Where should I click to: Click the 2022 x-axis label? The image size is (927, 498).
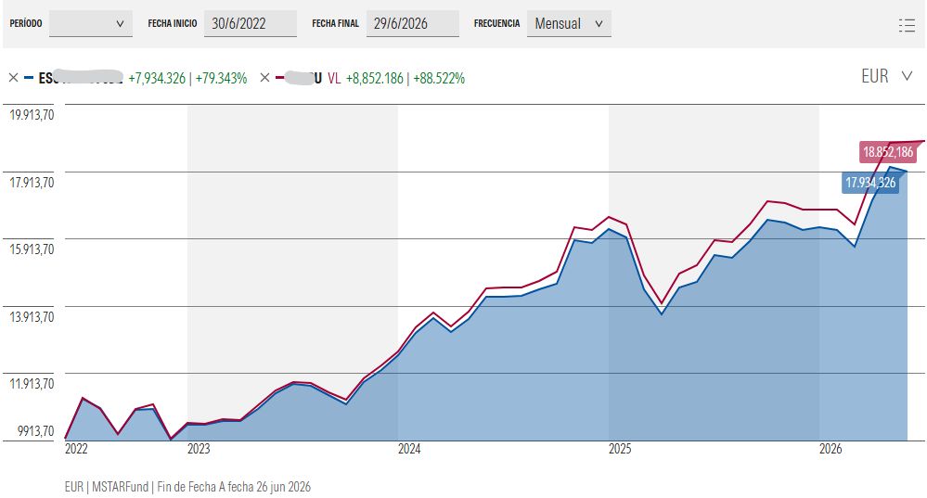pos(76,449)
